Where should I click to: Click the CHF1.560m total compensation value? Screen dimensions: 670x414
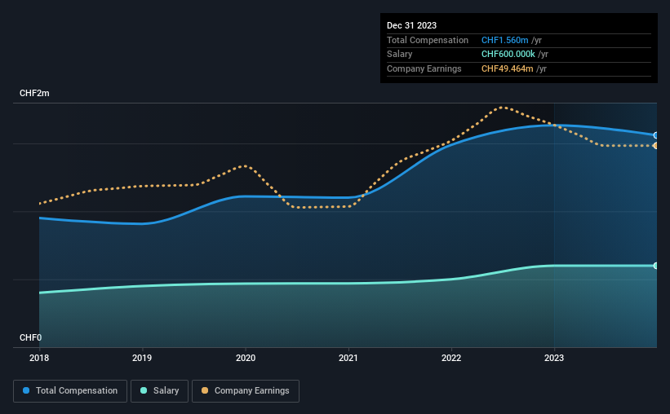coord(504,40)
